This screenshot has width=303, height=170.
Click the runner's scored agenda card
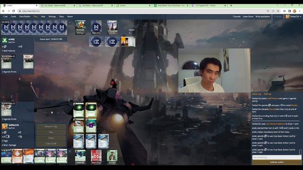click(x=6, y=110)
